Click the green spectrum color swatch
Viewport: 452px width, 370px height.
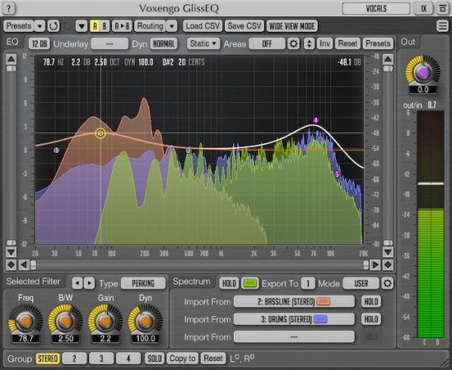pos(250,284)
